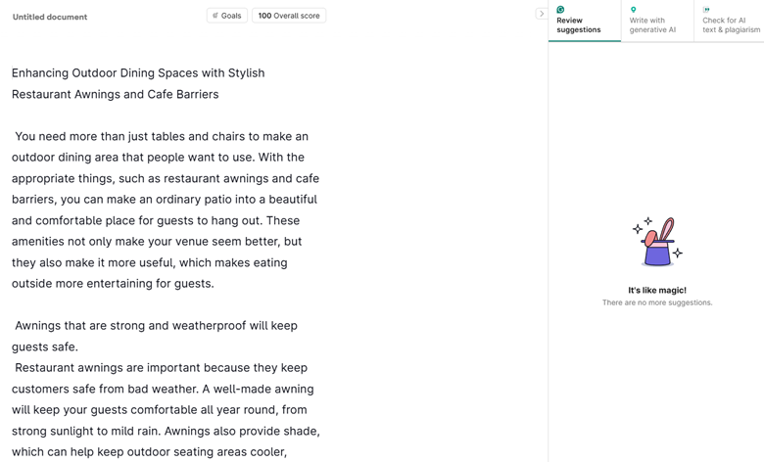Screen dimensions: 764x462
Task: Click the quotation mark plagiarism icon
Action: 706,10
